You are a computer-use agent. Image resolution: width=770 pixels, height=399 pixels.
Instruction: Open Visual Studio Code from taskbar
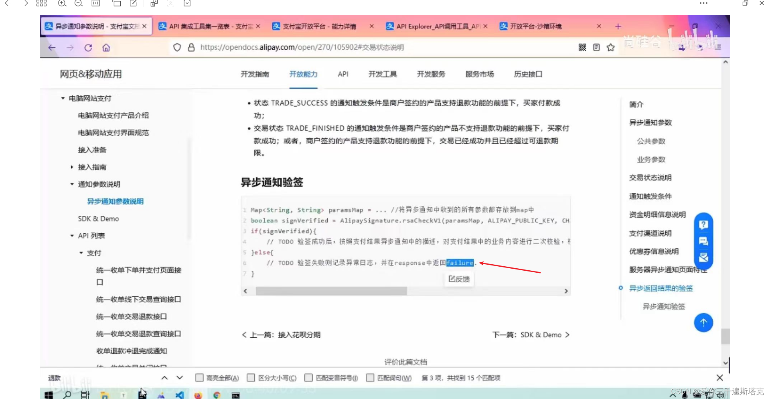(179, 395)
